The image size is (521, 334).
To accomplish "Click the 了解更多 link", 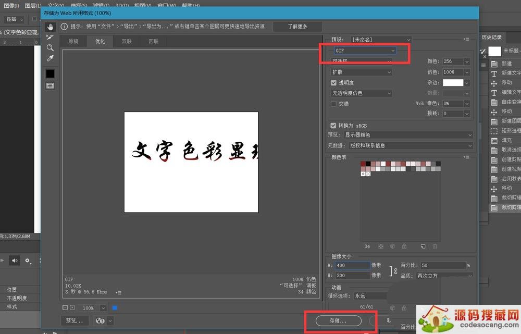I will click(297, 26).
